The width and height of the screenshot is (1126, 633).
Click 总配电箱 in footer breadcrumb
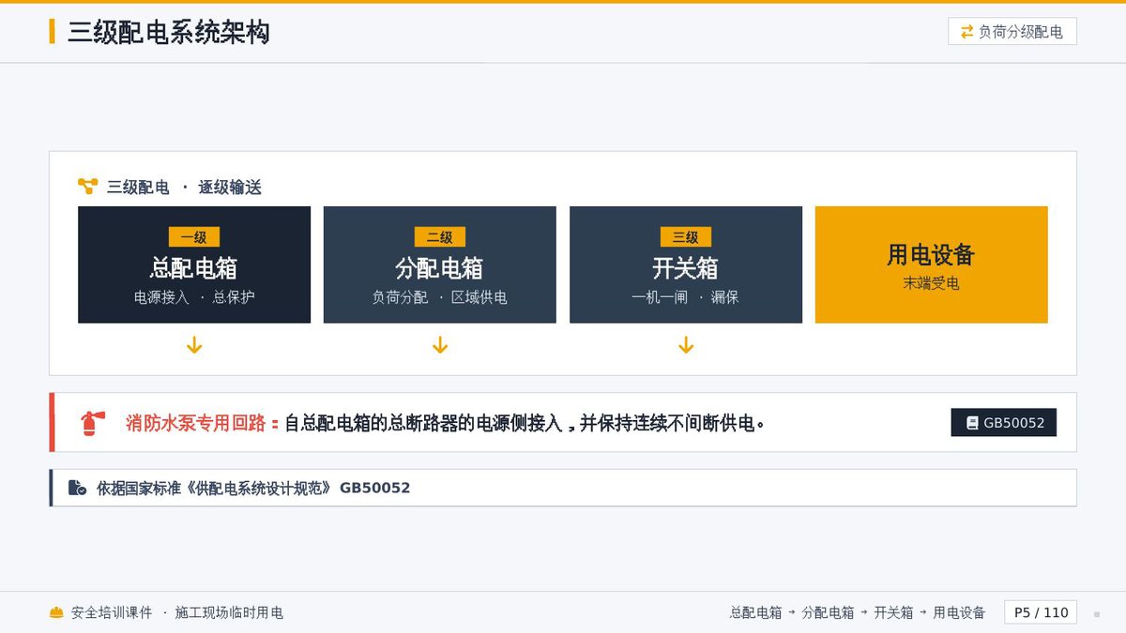point(755,612)
